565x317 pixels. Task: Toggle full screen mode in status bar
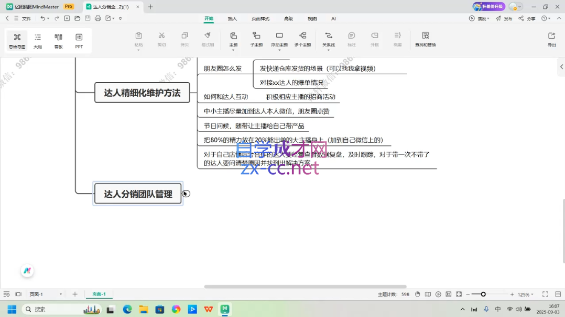pyautogui.click(x=545, y=295)
